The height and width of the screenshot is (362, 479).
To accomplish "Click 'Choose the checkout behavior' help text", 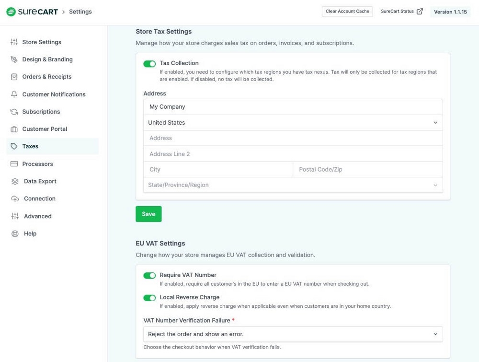I will click(x=212, y=347).
